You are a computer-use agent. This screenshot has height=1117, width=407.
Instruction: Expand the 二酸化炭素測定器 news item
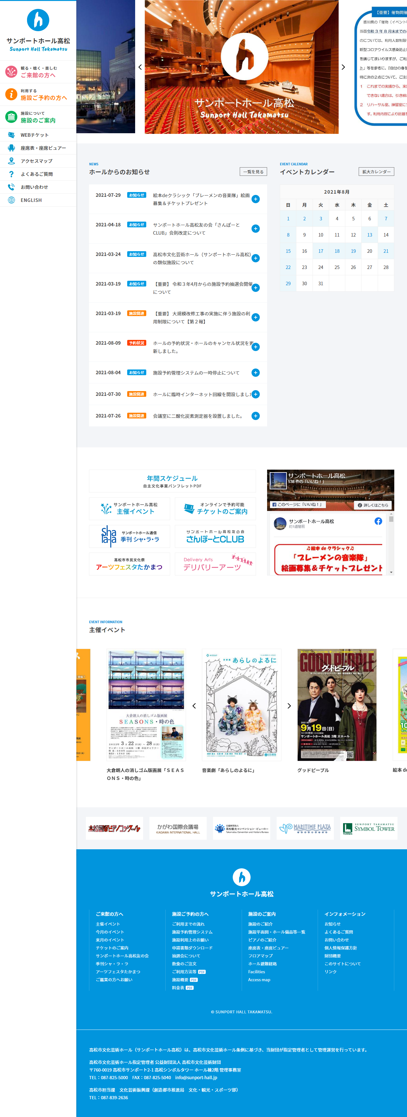point(256,416)
